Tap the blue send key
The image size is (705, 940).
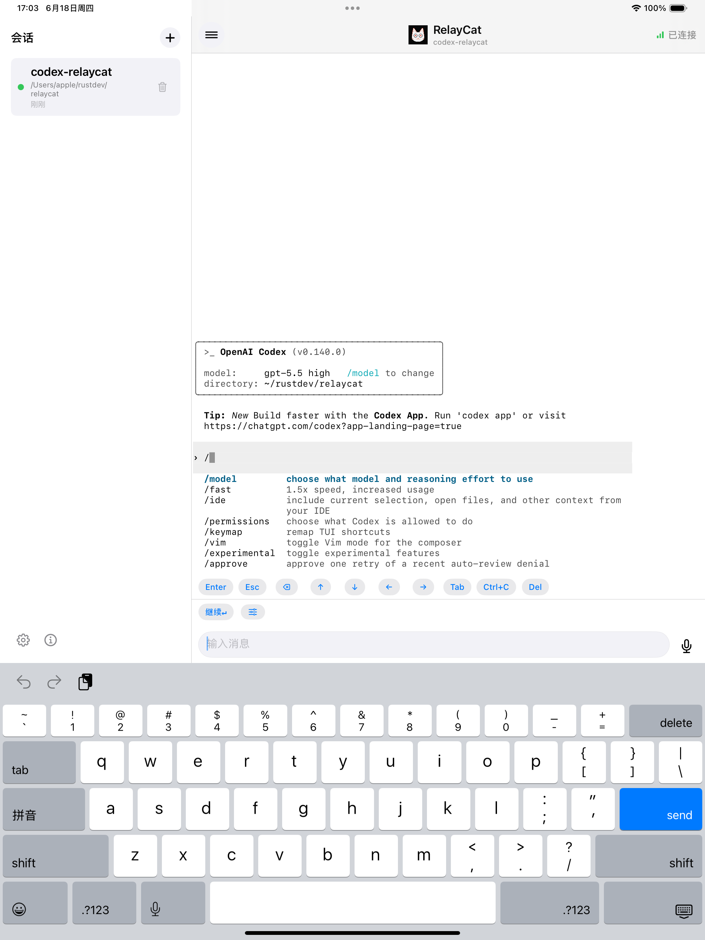(x=661, y=809)
